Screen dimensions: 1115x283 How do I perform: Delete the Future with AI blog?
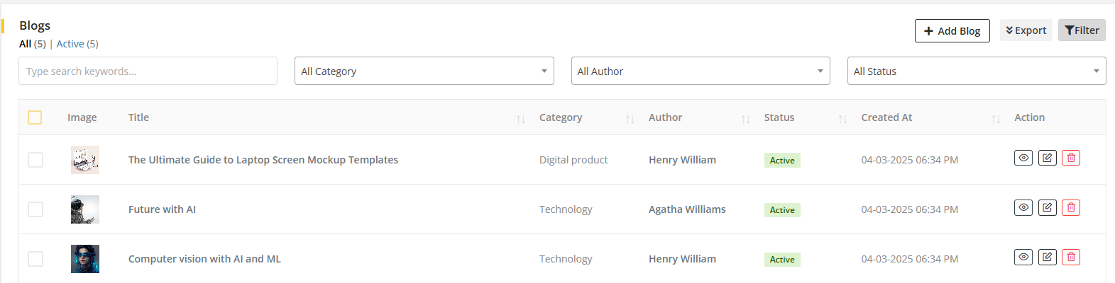point(1071,207)
